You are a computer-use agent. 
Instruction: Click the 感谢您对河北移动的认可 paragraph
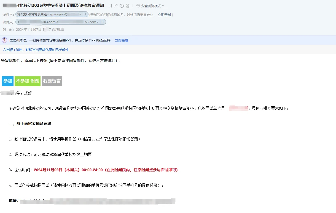[x=149, y=109]
